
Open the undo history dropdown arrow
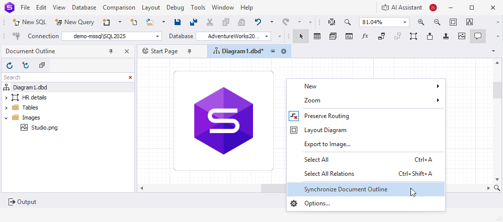(272, 22)
